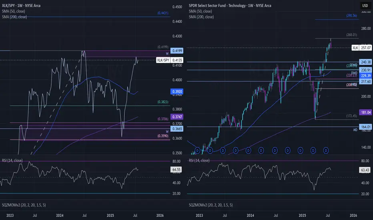The width and height of the screenshot is (373, 220).
Task: Click the RSI value 63.43 label
Action: click(365, 170)
